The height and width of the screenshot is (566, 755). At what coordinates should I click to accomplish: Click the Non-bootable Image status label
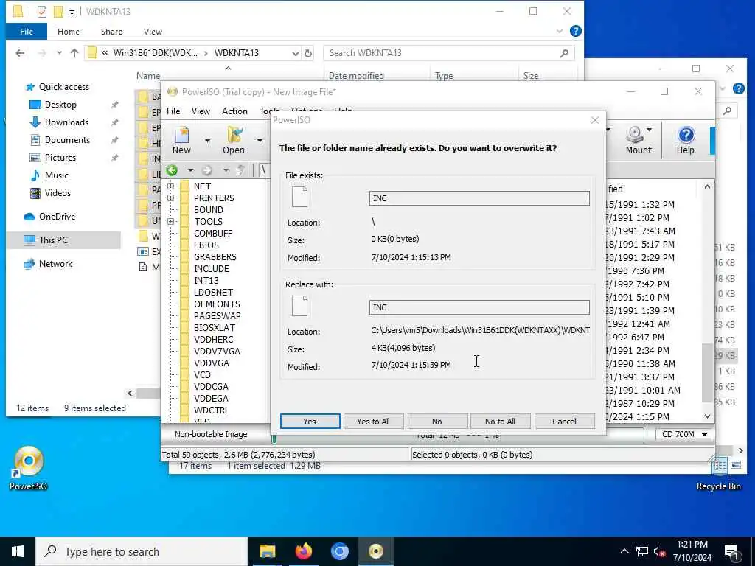click(x=211, y=434)
